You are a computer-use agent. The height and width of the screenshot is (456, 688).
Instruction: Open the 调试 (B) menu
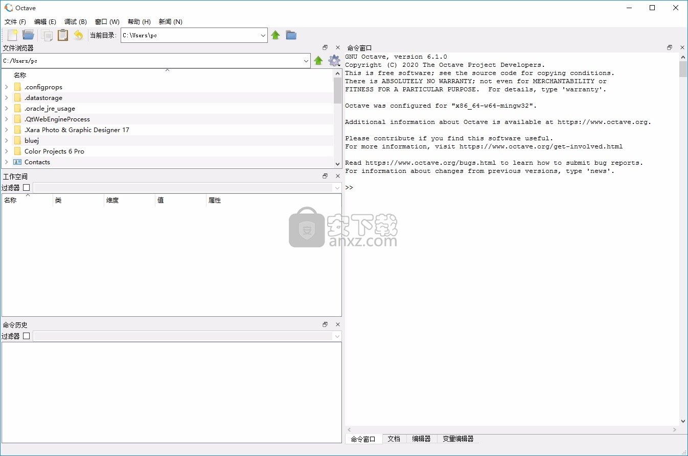point(76,21)
